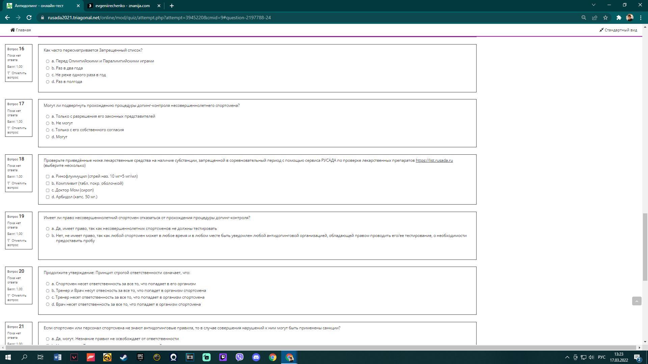Bookmark this page with star icon
The height and width of the screenshot is (364, 648).
pos(605,18)
